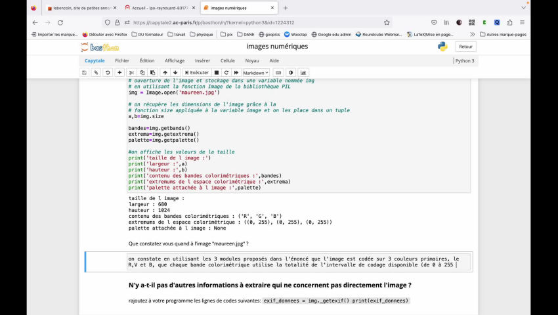Image resolution: width=558 pixels, height=315 pixels.
Task: Click the bar chart icon in toolbar
Action: pyautogui.click(x=303, y=72)
